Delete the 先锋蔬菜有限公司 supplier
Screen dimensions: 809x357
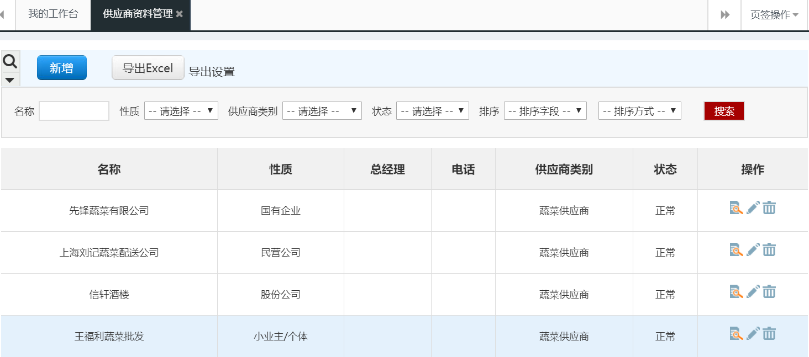click(769, 208)
